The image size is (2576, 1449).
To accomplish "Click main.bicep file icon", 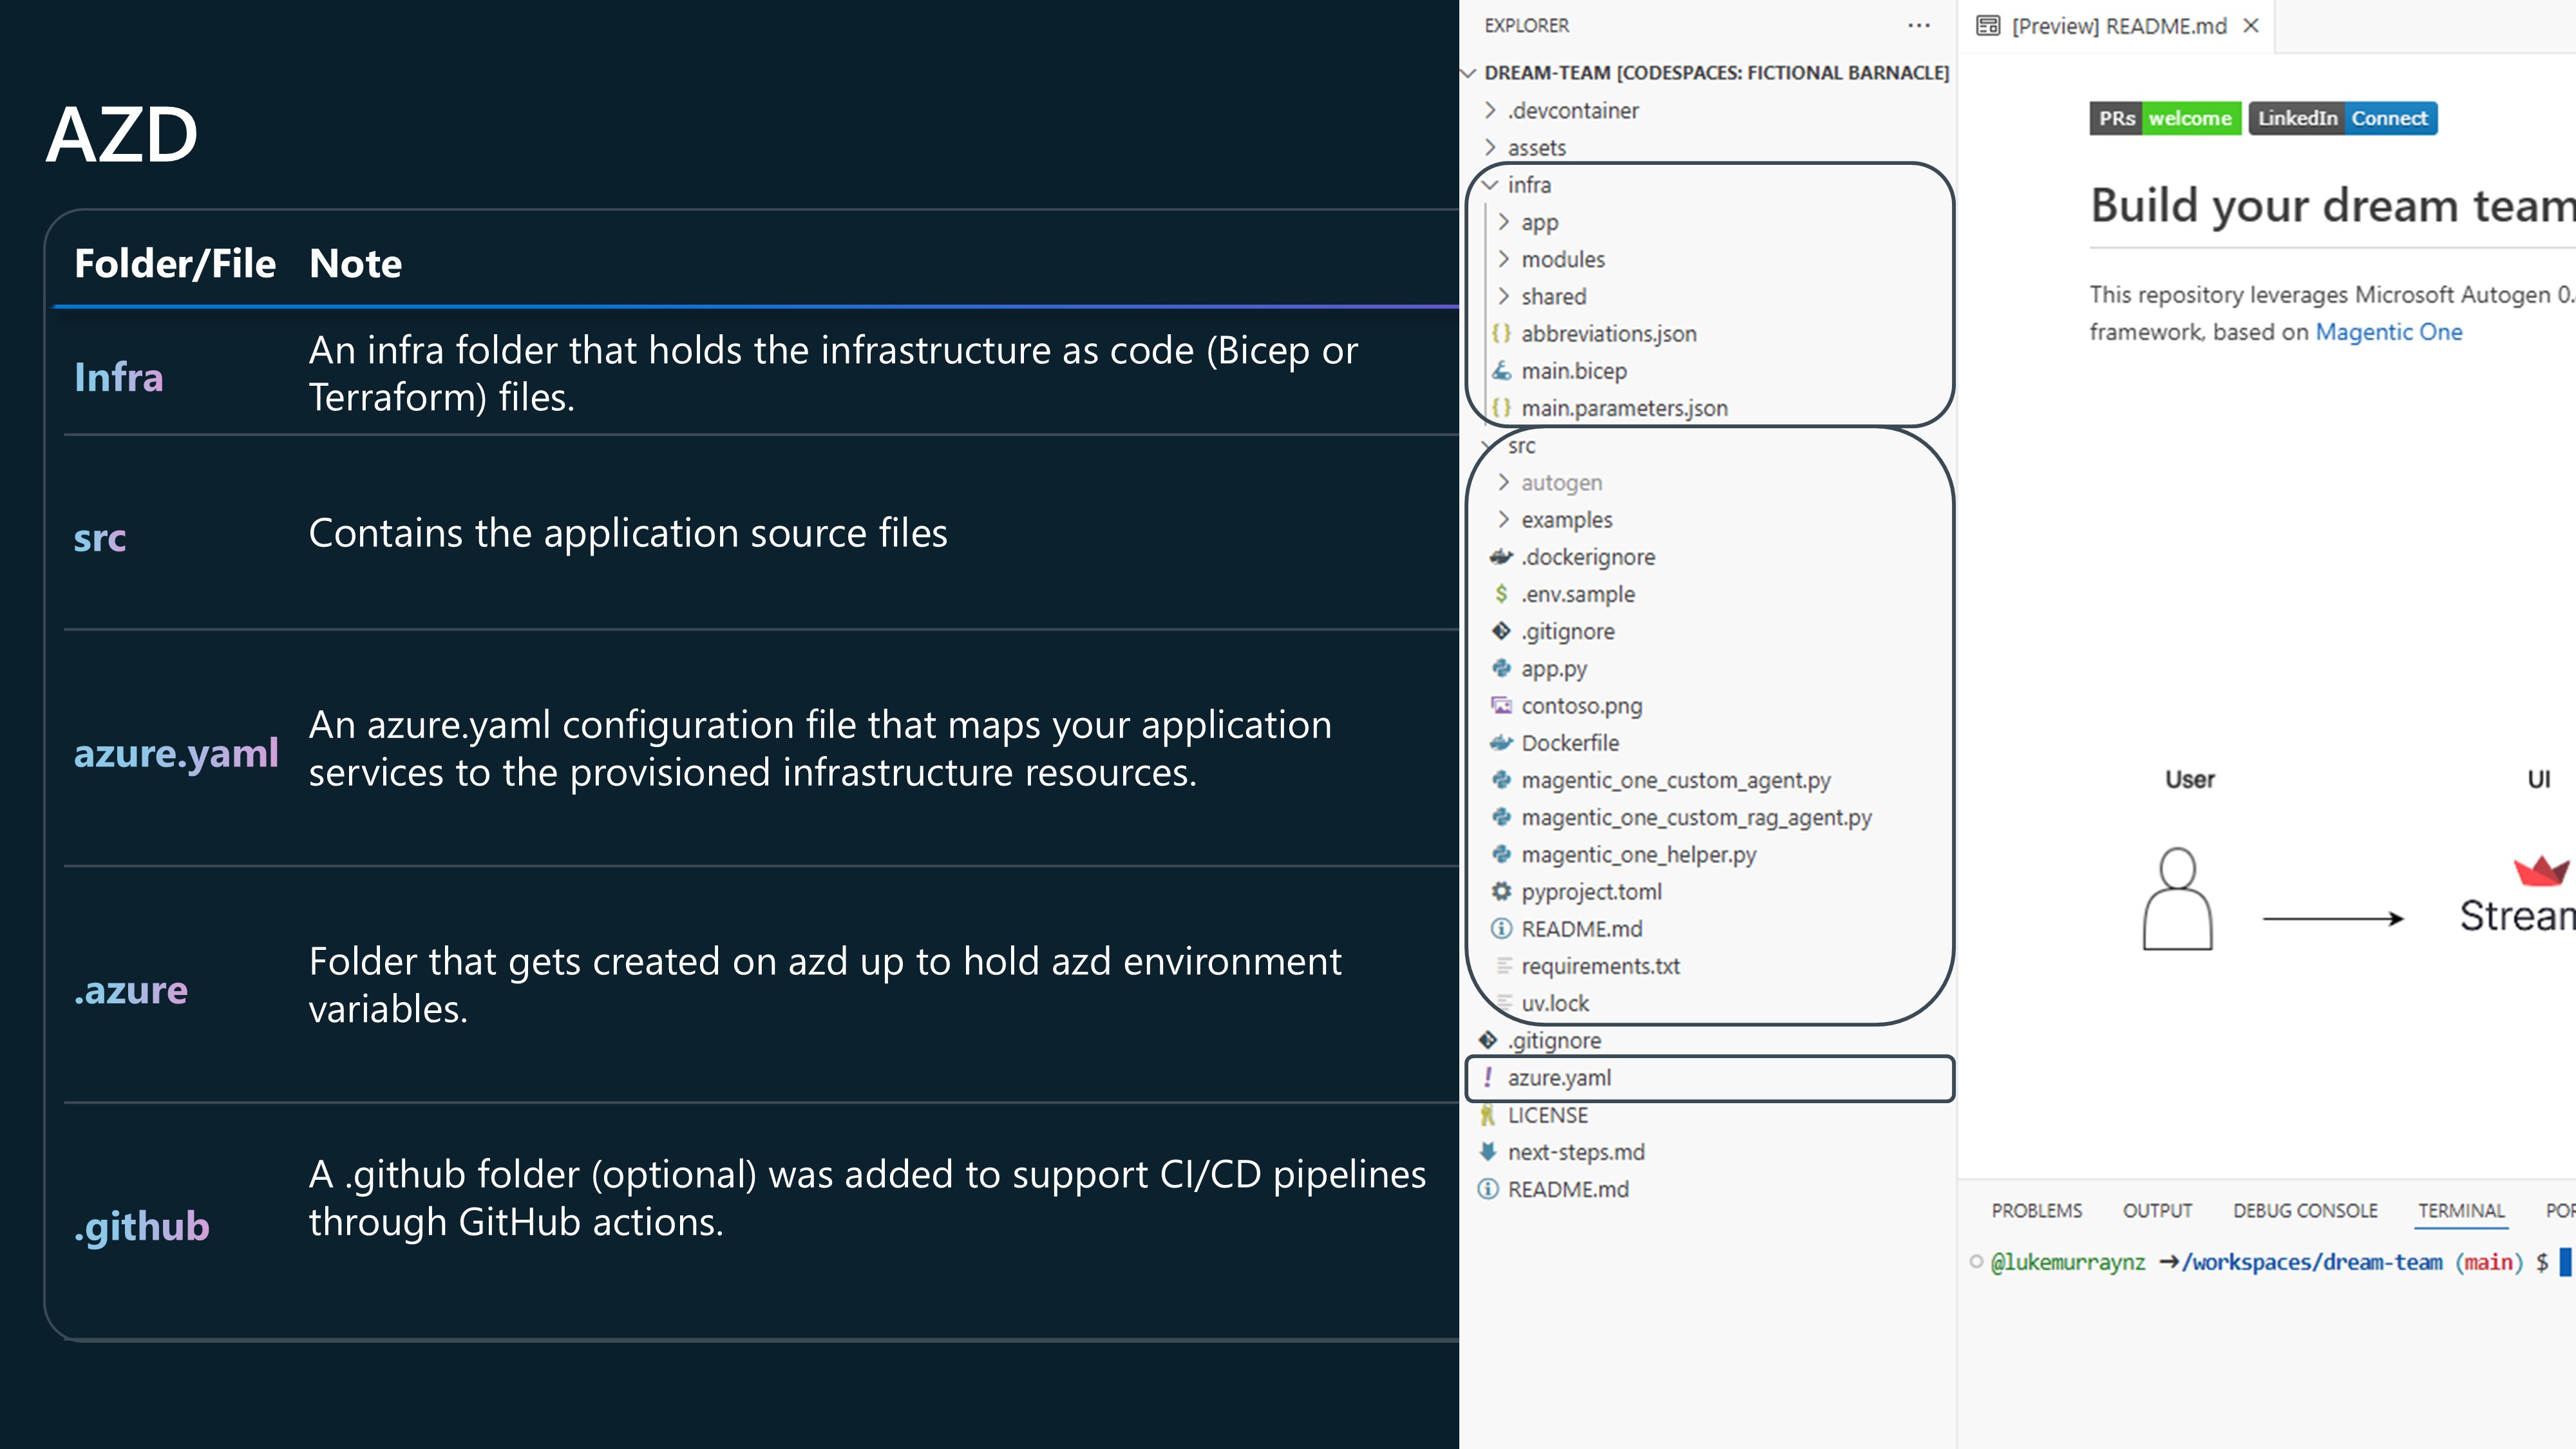I will [x=1501, y=371].
